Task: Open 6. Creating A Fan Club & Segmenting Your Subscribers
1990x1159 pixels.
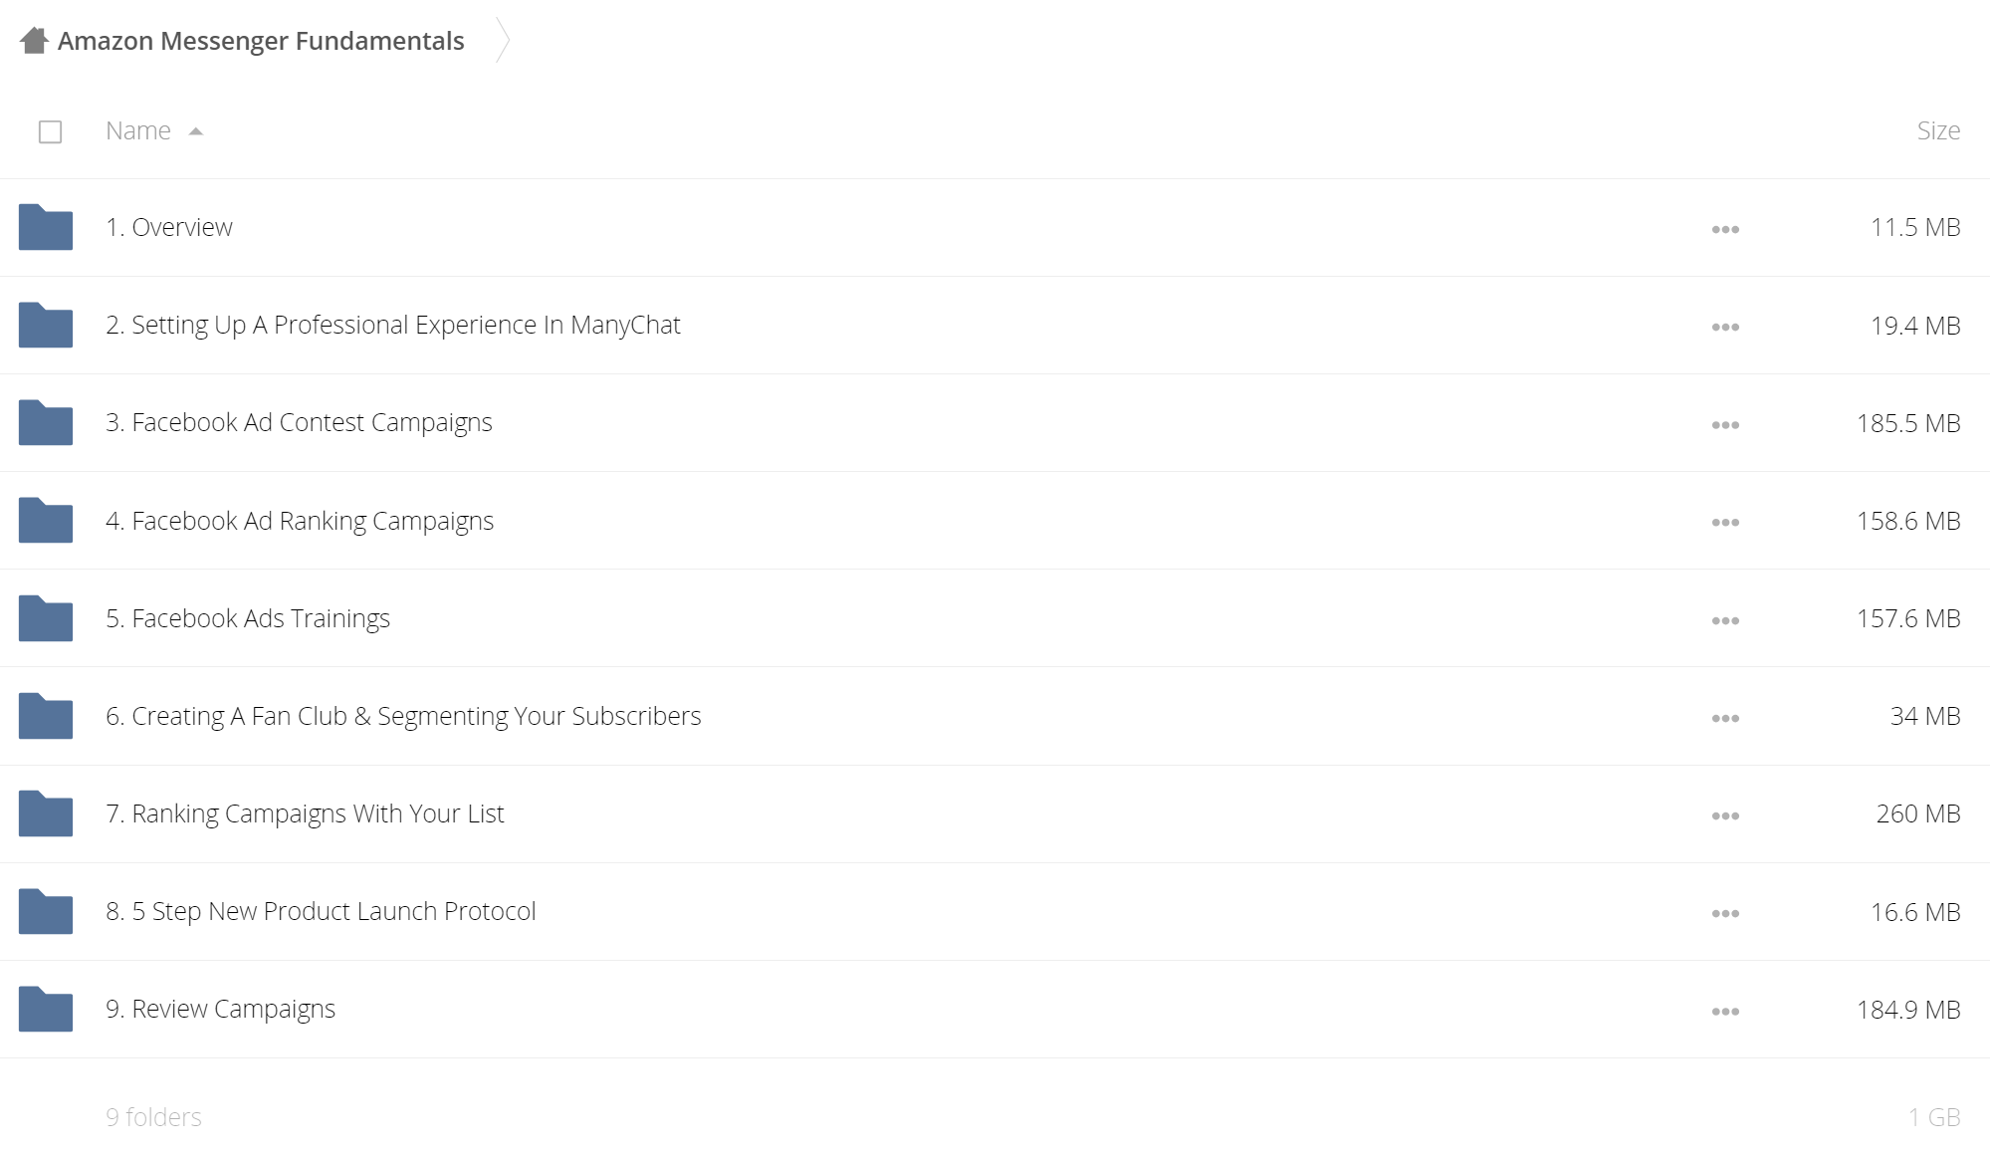Action: 403,716
